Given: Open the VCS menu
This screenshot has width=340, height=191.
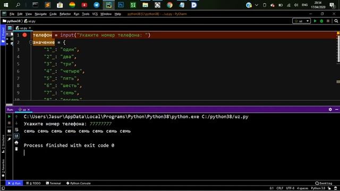Looking at the screenshot, I should click(x=95, y=14).
